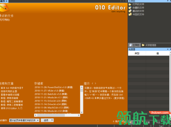Select repository entry PowerShell.bt v1.0

(x=54, y=87)
